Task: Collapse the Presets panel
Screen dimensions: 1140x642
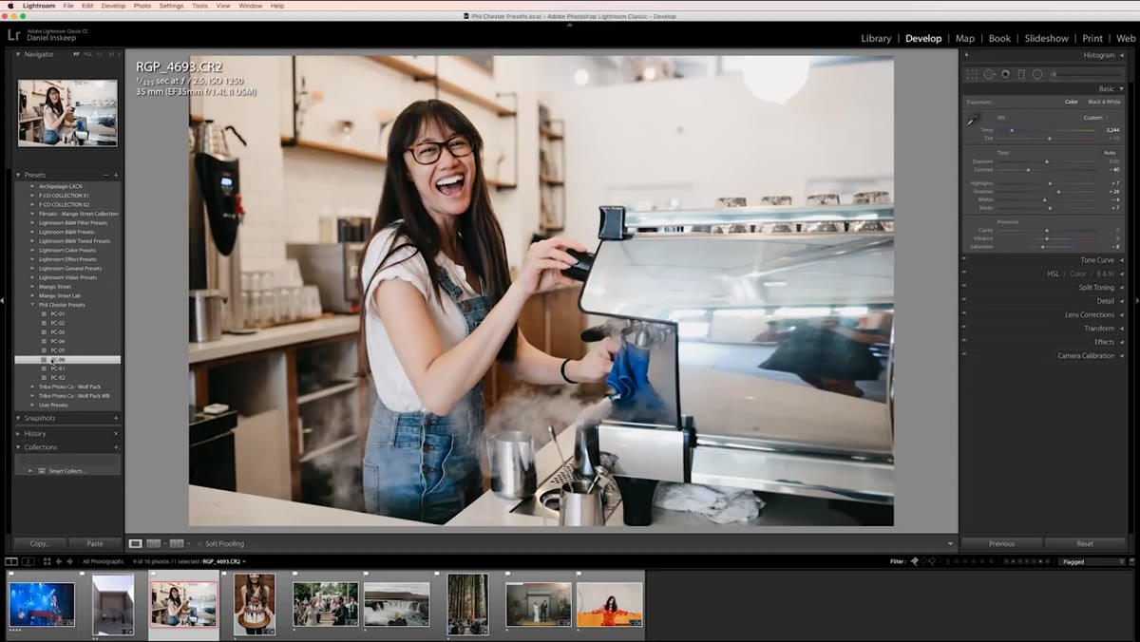Action: [x=18, y=175]
